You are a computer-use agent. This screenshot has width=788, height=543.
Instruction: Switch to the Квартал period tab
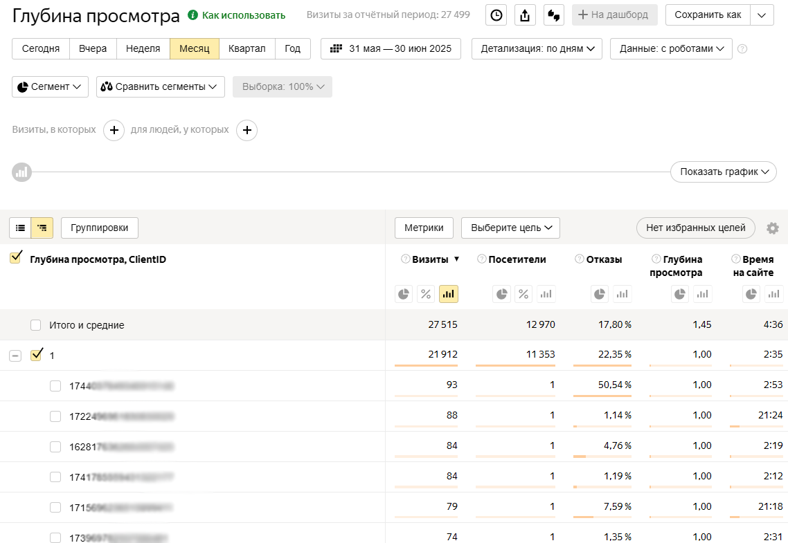(x=247, y=49)
